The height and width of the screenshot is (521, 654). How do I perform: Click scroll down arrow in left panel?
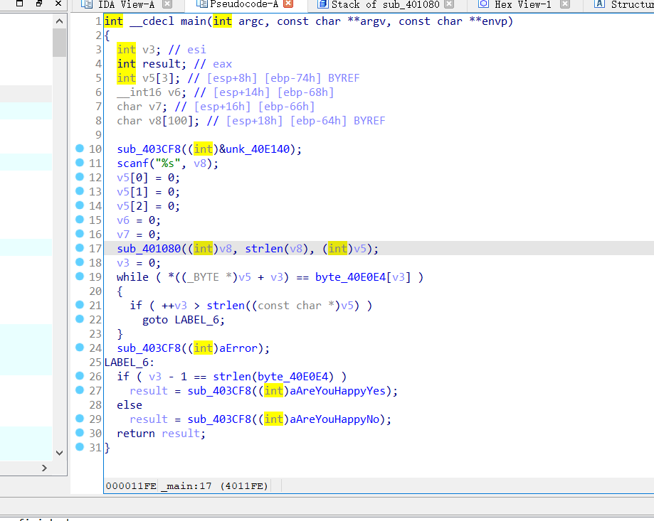(59, 453)
